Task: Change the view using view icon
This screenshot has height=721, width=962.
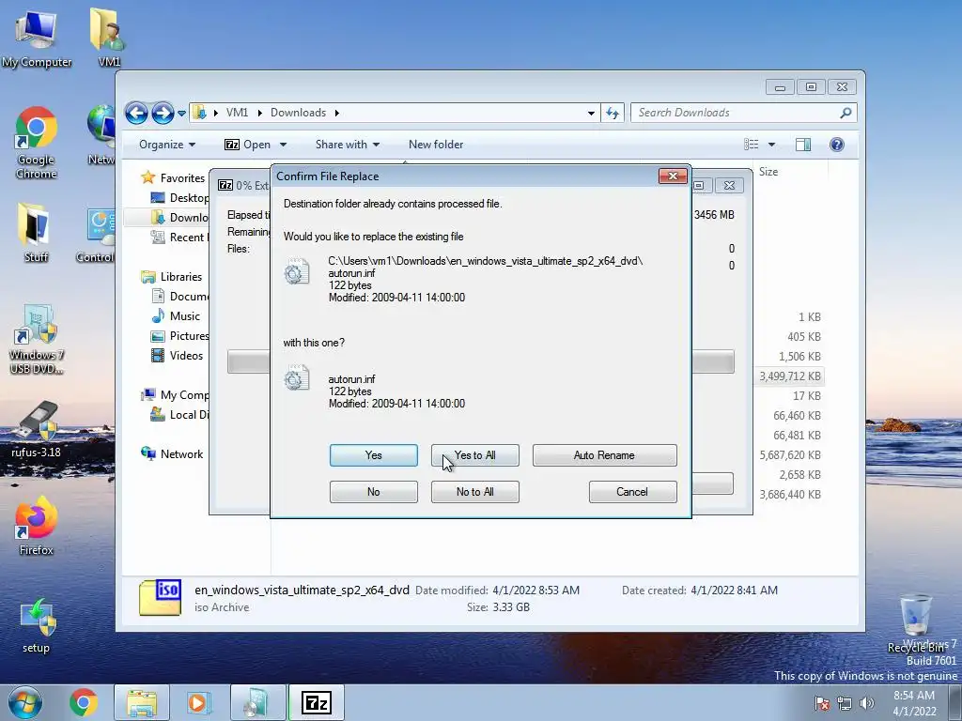Action: 752,145
